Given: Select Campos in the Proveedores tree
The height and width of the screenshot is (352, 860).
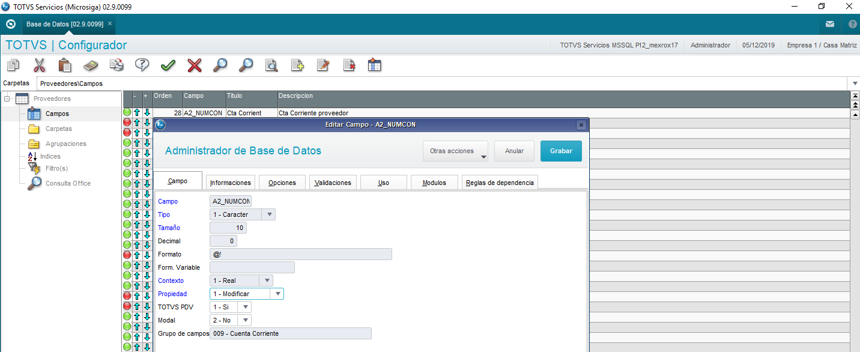Looking at the screenshot, I should pos(57,114).
